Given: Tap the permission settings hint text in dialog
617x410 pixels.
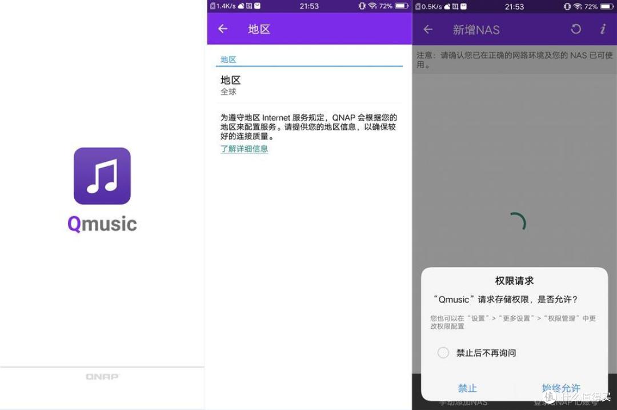Looking at the screenshot, I should 512,322.
